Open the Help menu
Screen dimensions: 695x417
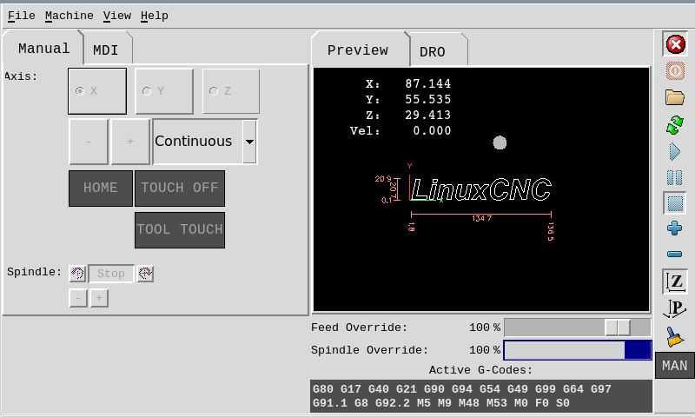155,16
